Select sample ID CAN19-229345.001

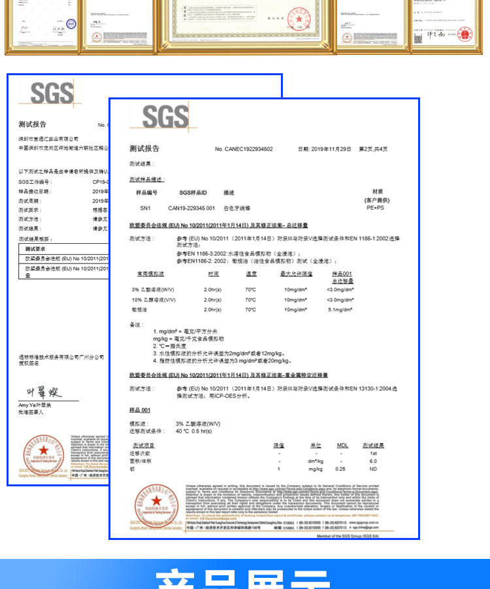191,208
